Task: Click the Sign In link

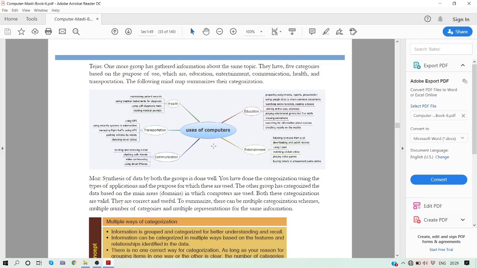Action: tap(461, 19)
